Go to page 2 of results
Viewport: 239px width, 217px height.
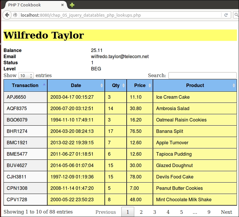(x=141, y=212)
